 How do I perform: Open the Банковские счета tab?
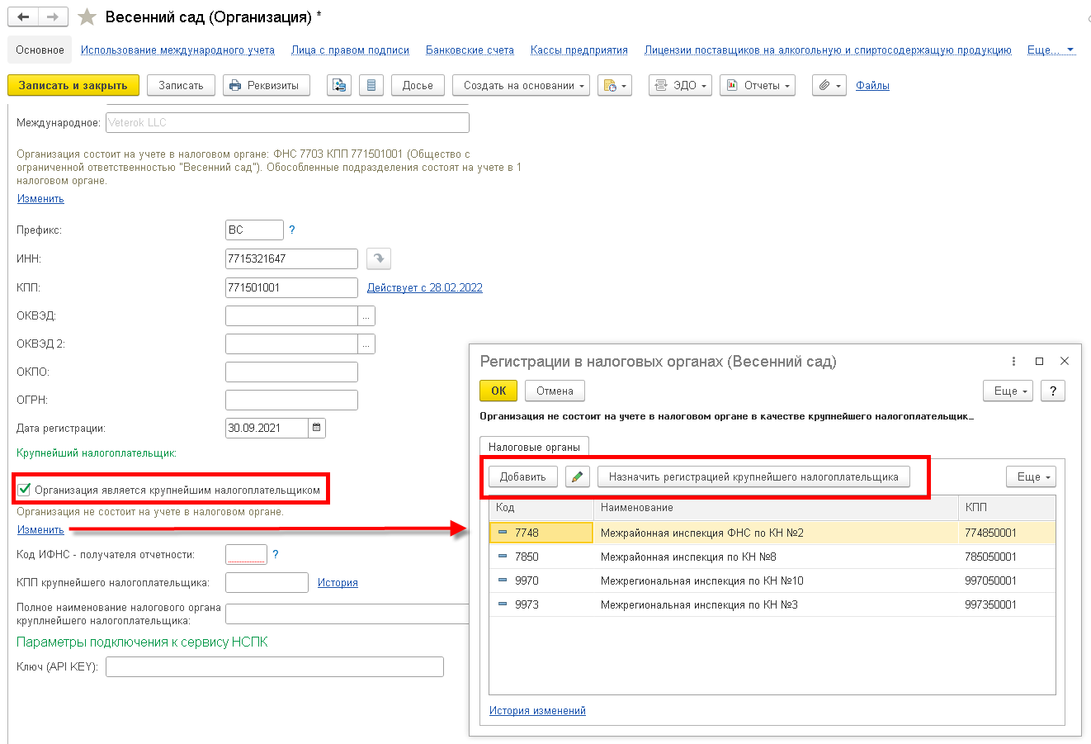(470, 50)
